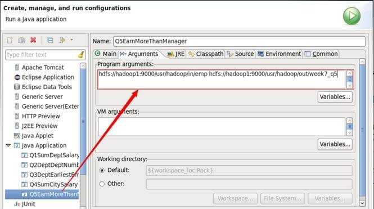Select the Java Application tree label
Screen dimensions: 374x209
pyautogui.click(x=44, y=145)
